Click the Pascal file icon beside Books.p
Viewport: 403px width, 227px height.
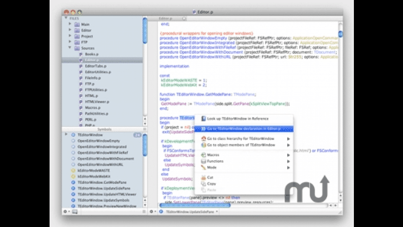(81, 54)
